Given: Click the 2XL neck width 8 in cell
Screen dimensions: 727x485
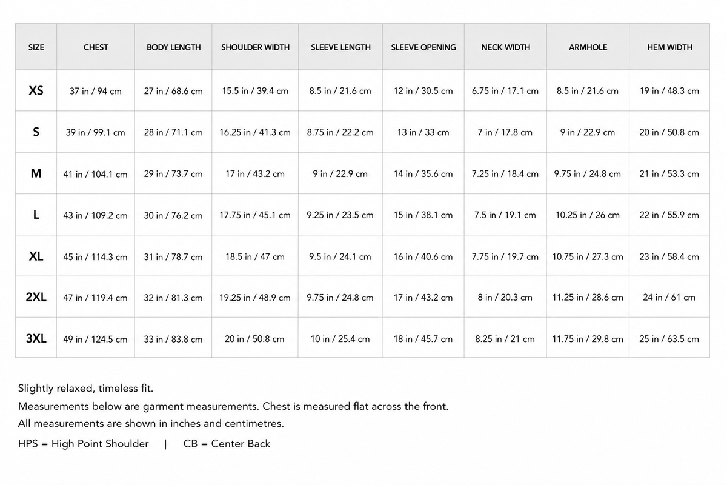Looking at the screenshot, I should pyautogui.click(x=505, y=298).
